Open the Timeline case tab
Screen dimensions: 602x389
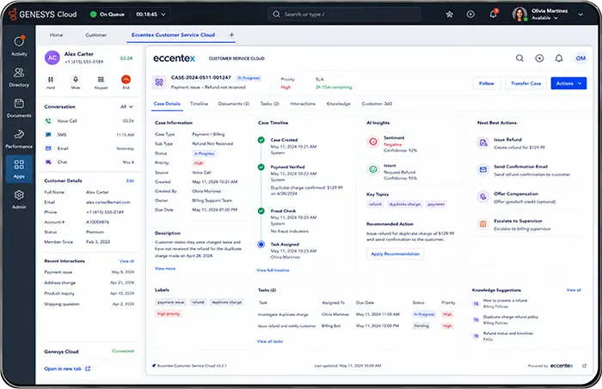point(199,104)
